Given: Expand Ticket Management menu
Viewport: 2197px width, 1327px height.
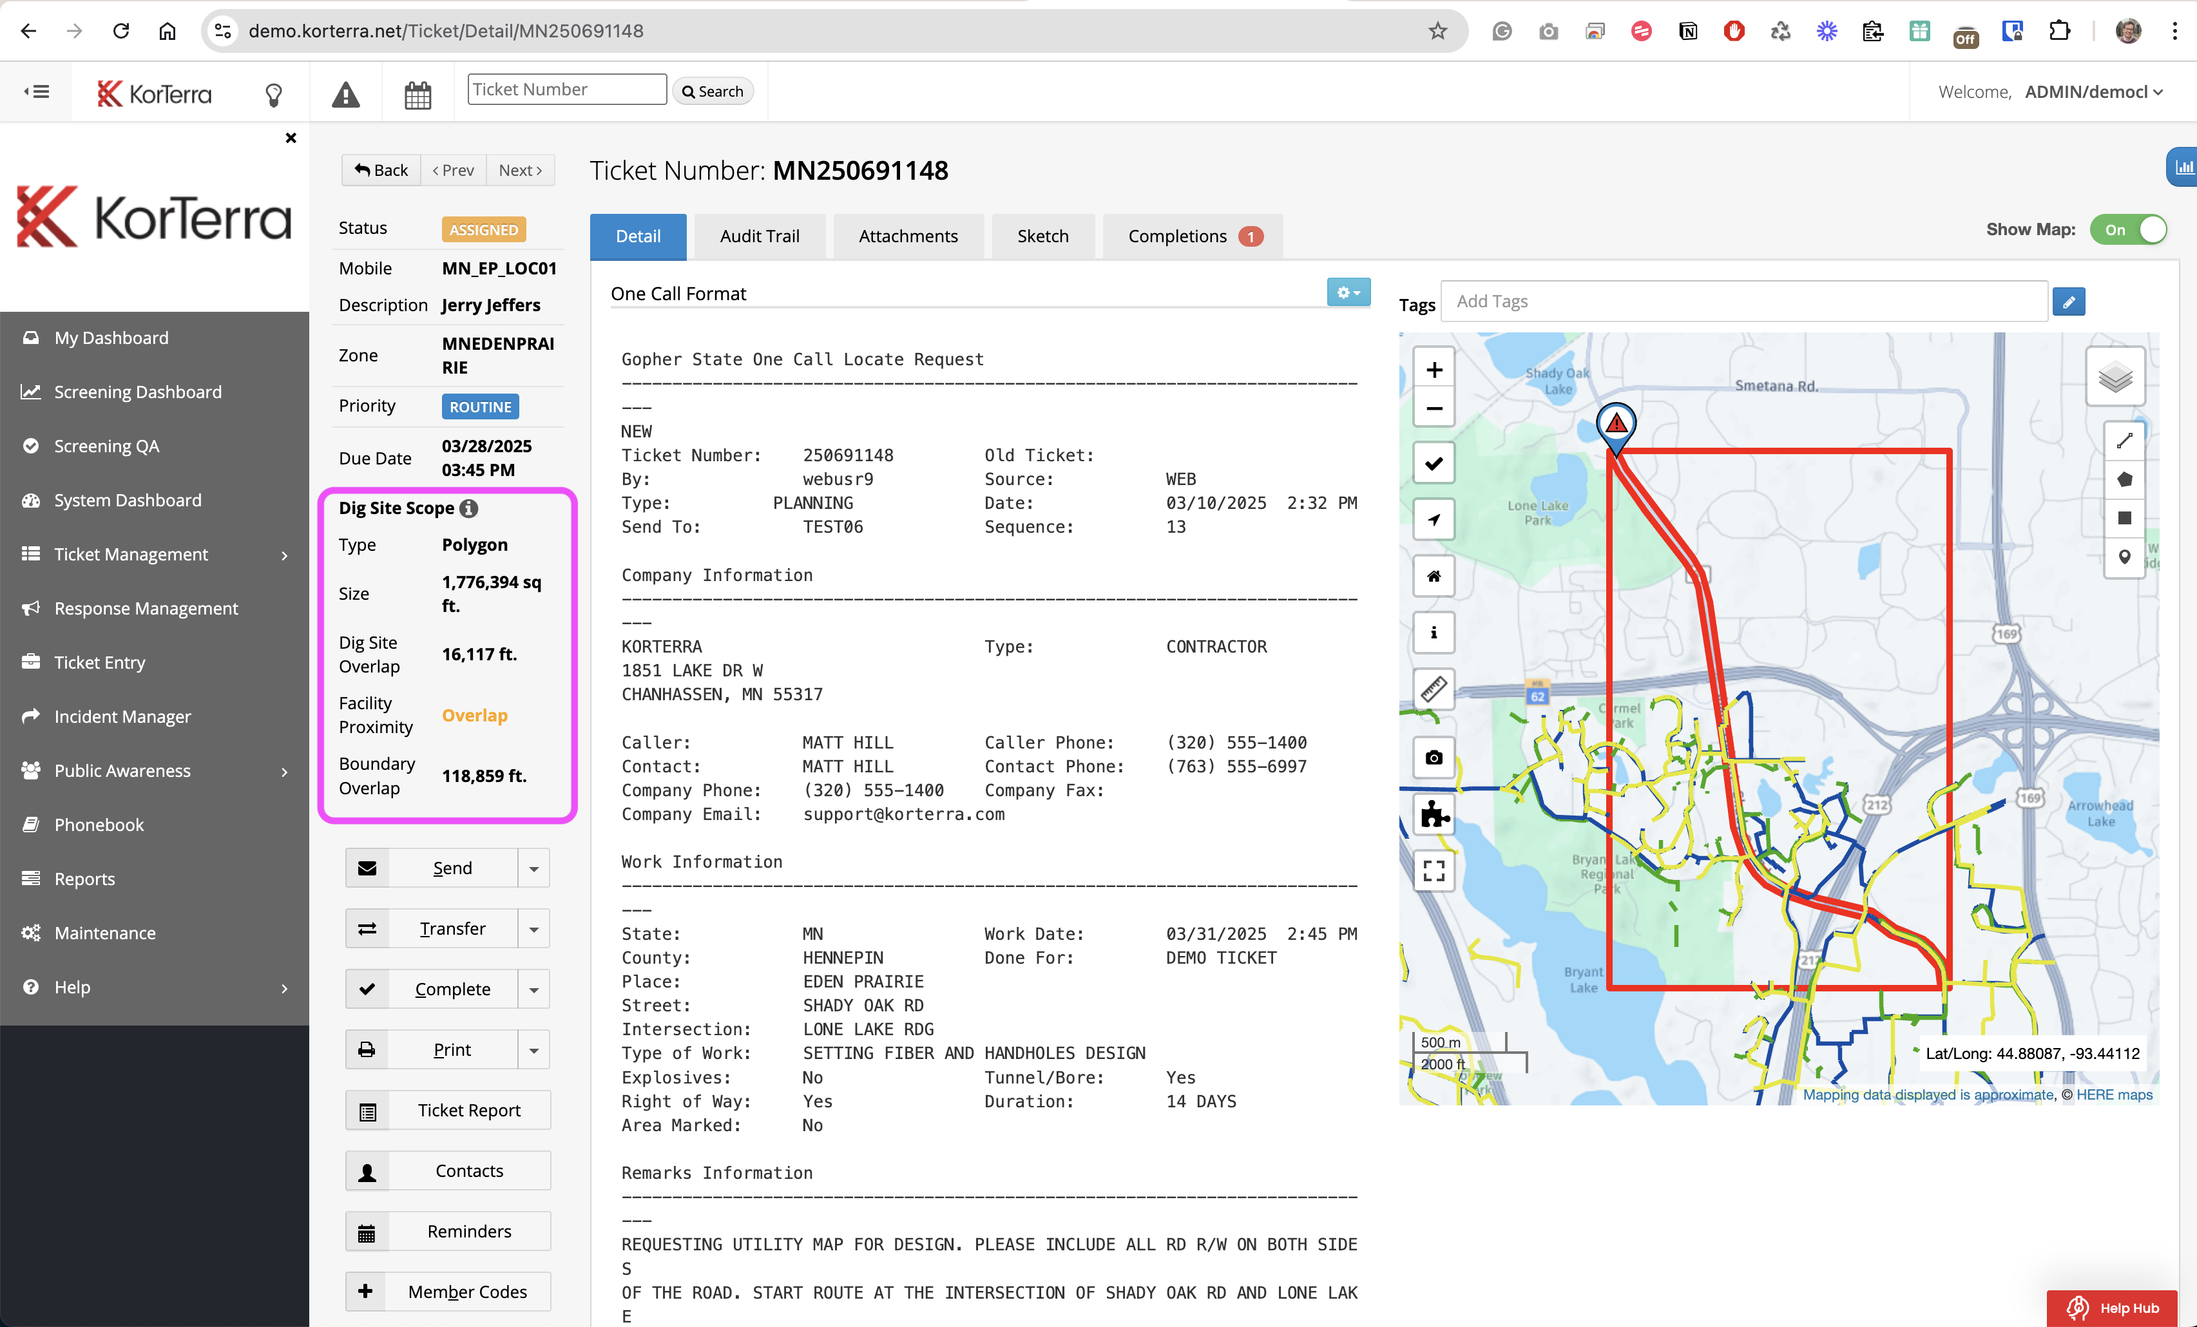Looking at the screenshot, I should click(x=155, y=555).
